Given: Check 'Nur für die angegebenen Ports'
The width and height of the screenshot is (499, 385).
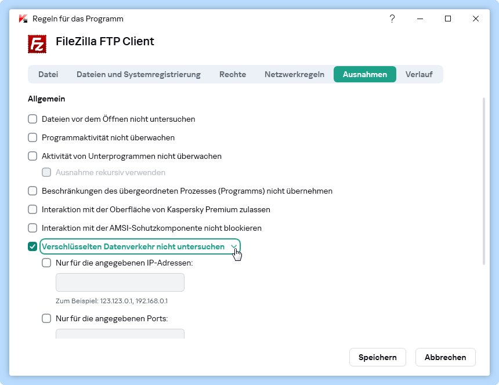Looking at the screenshot, I should [x=47, y=318].
